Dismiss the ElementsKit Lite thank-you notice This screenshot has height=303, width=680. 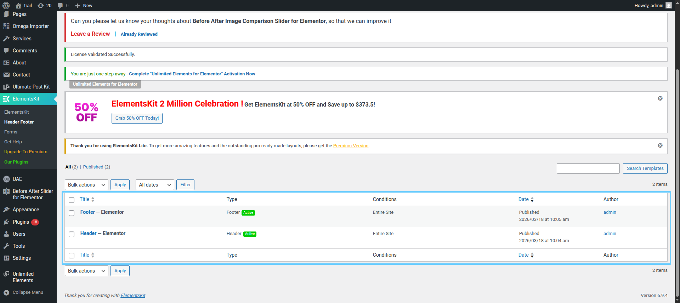[660, 145]
